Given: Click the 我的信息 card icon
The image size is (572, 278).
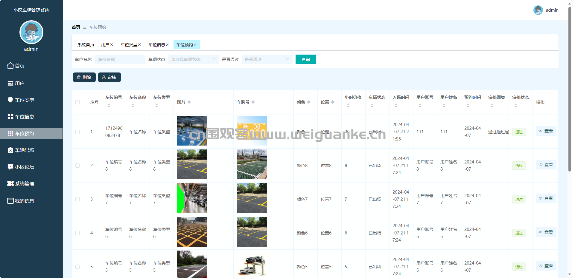Looking at the screenshot, I should pos(10,201).
